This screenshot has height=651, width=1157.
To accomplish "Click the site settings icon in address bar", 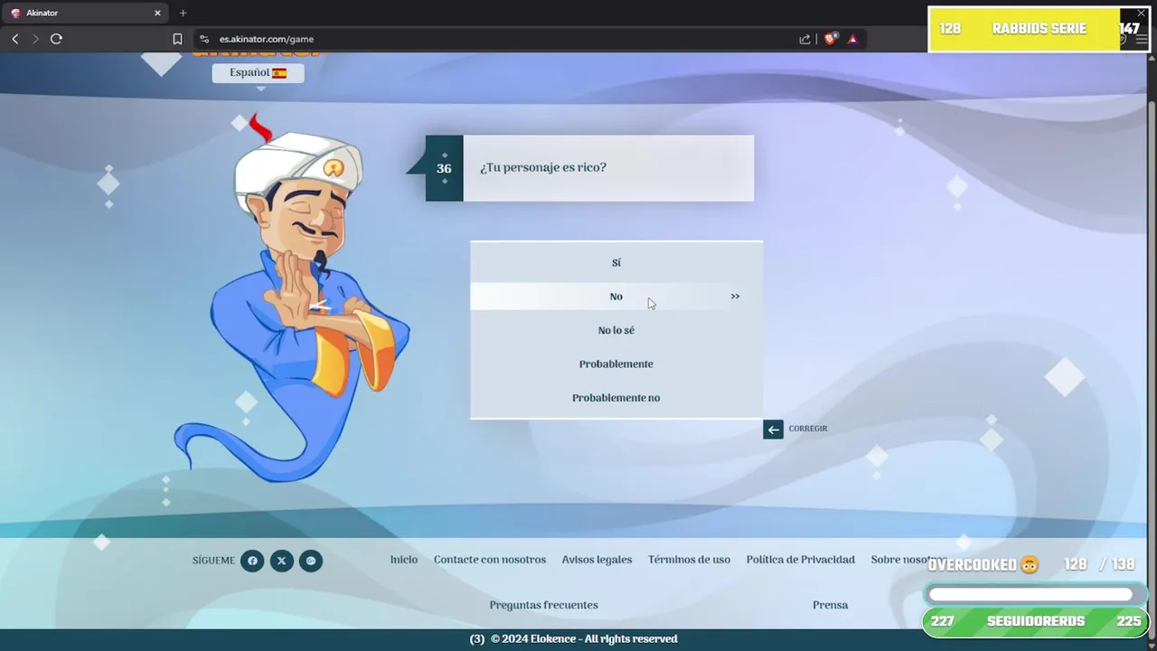I will click(x=204, y=39).
